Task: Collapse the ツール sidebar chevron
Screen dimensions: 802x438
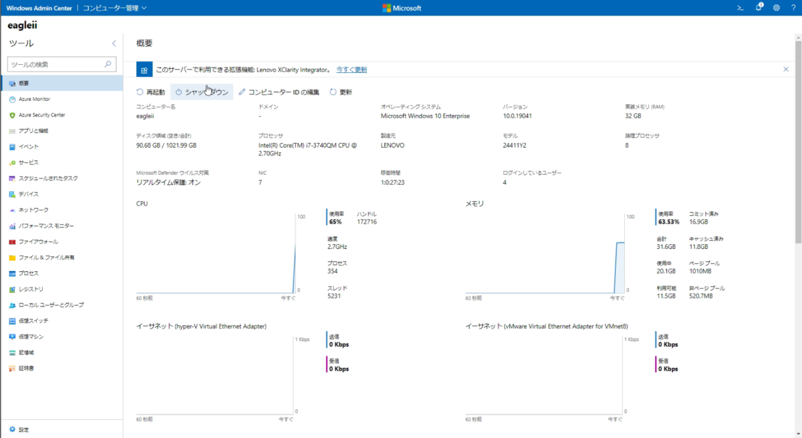Action: [114, 43]
